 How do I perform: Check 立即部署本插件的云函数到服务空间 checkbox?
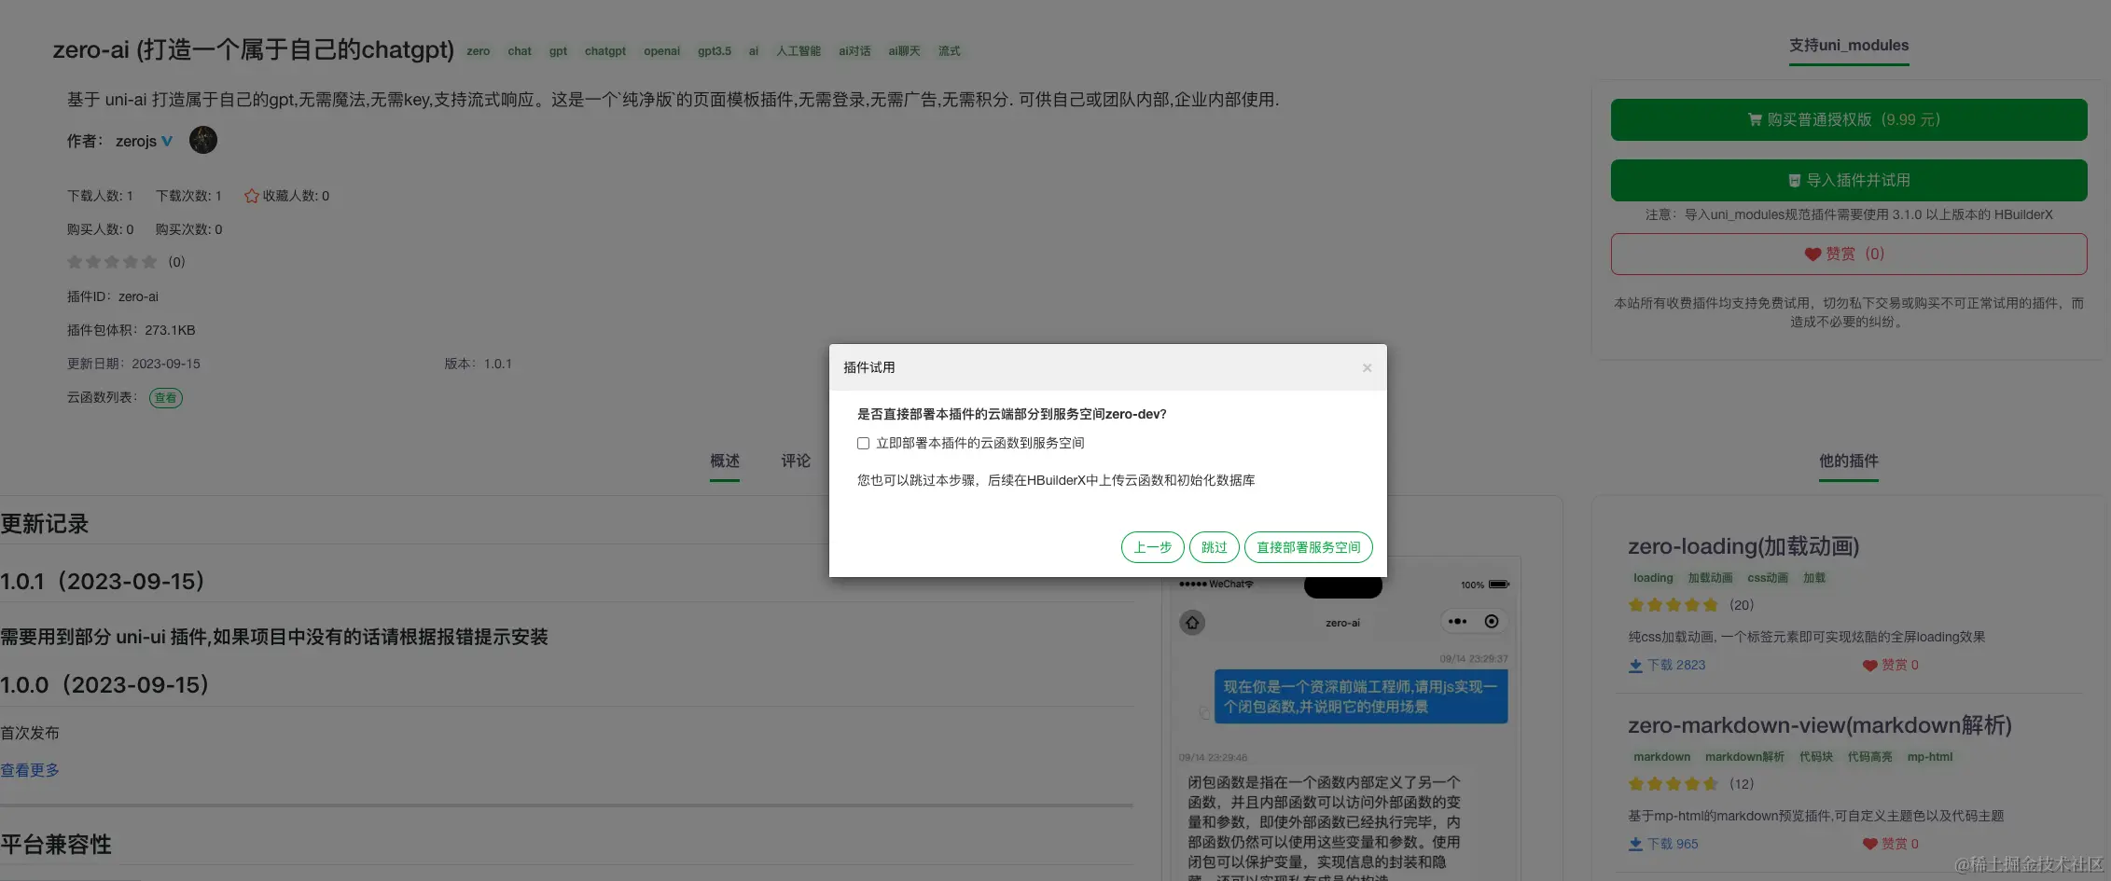coord(863,444)
